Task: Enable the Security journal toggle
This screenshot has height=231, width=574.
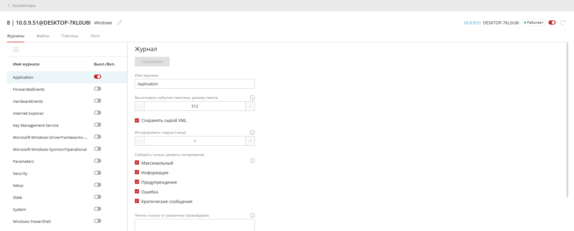Action: 98,173
